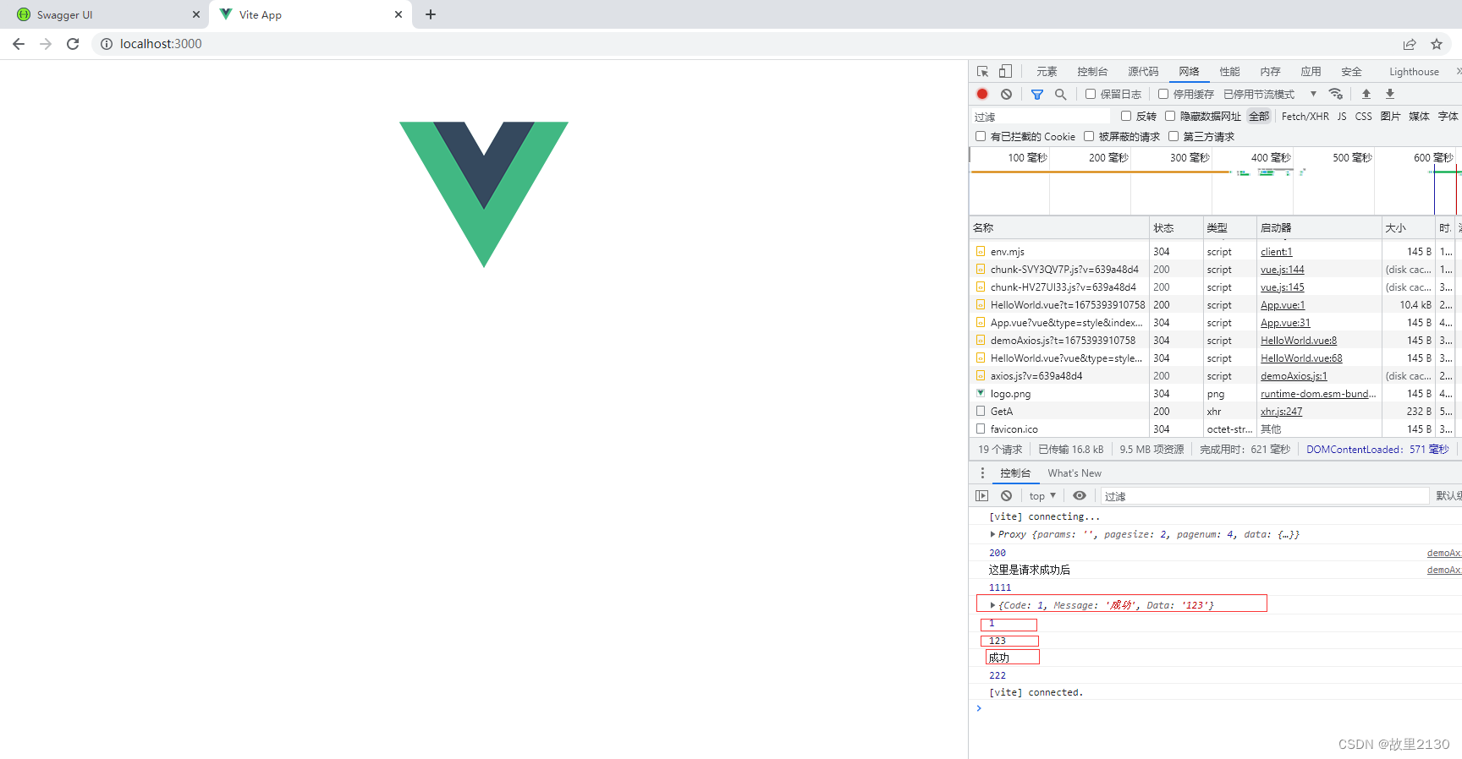The height and width of the screenshot is (759, 1462).
Task: Open the throttling mode dropdown
Action: tap(1270, 94)
